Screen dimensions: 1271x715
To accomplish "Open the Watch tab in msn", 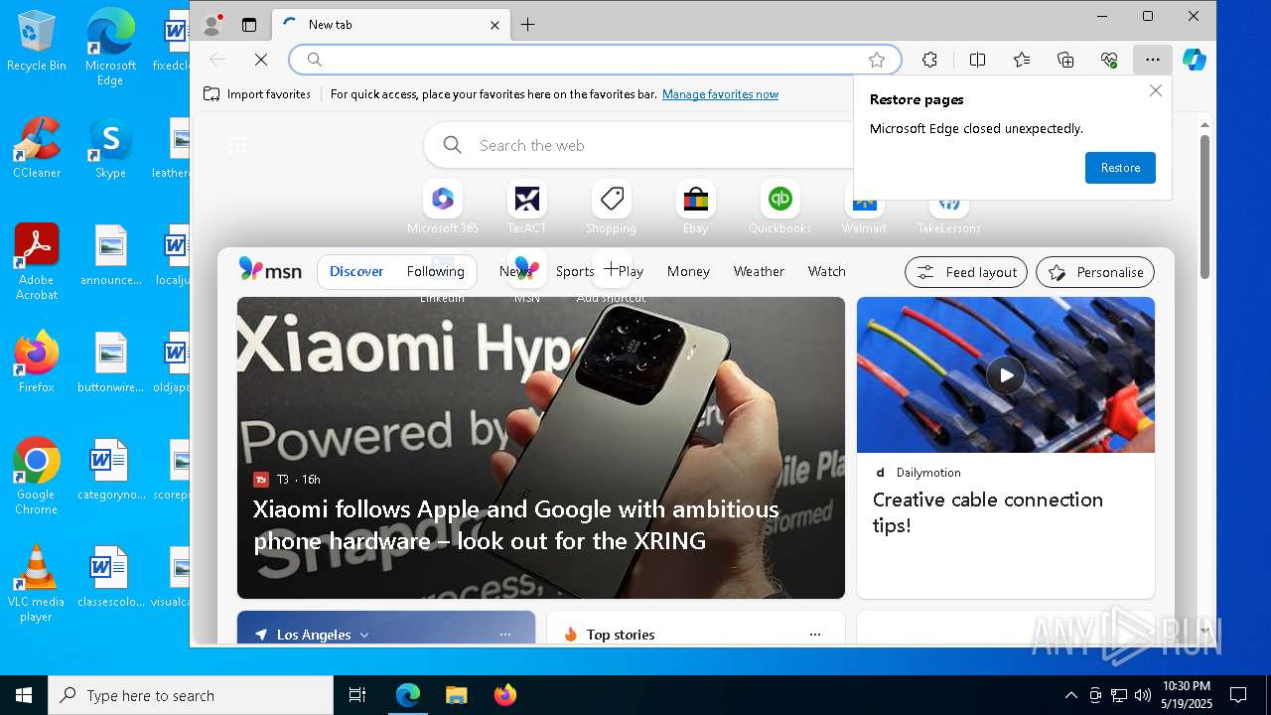I will (826, 271).
